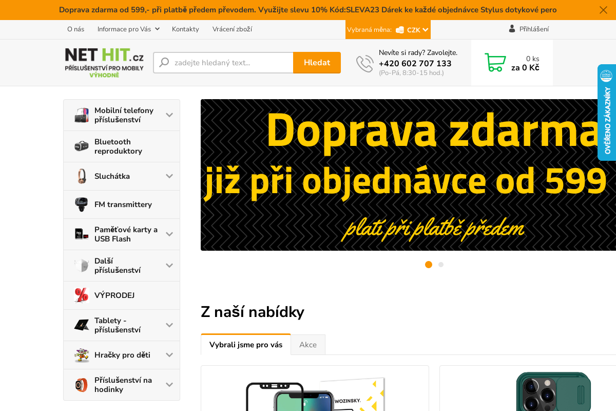This screenshot has height=411, width=616.
Task: Select the second carousel dot
Action: pos(441,265)
